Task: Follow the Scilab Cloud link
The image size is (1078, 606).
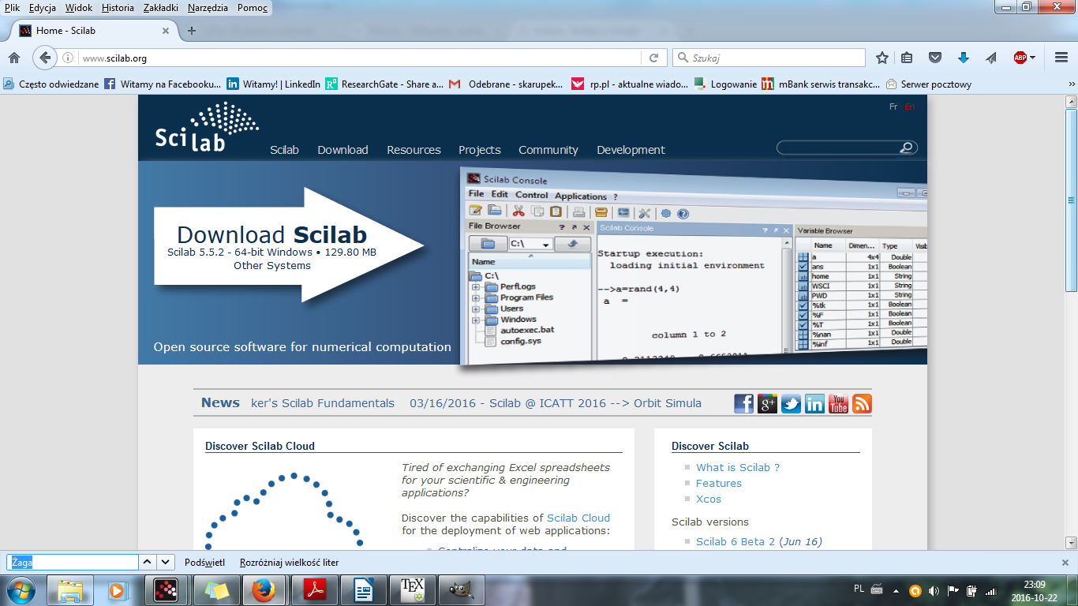Action: coord(578,518)
